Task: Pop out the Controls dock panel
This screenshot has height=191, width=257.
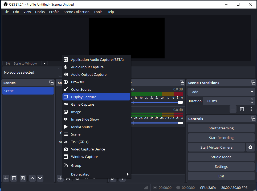Action: tap(253, 119)
